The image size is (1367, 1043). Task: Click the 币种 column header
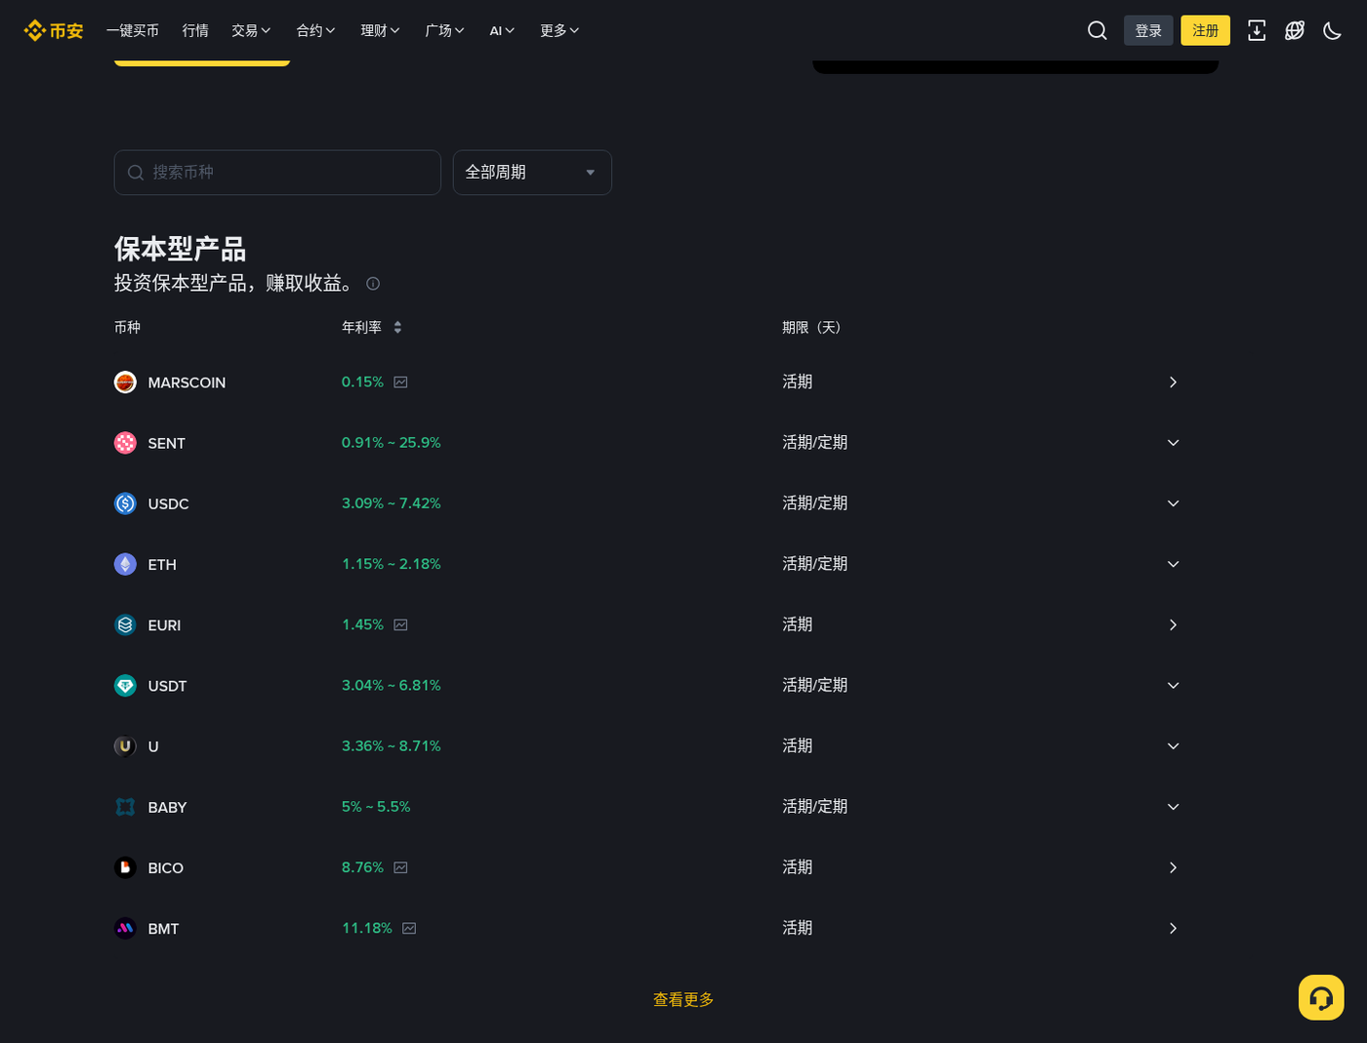coord(127,328)
